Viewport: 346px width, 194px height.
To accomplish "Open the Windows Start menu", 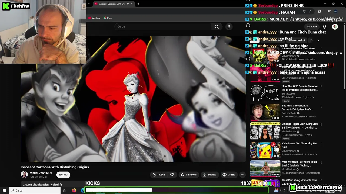I will pyautogui.click(x=4, y=190).
